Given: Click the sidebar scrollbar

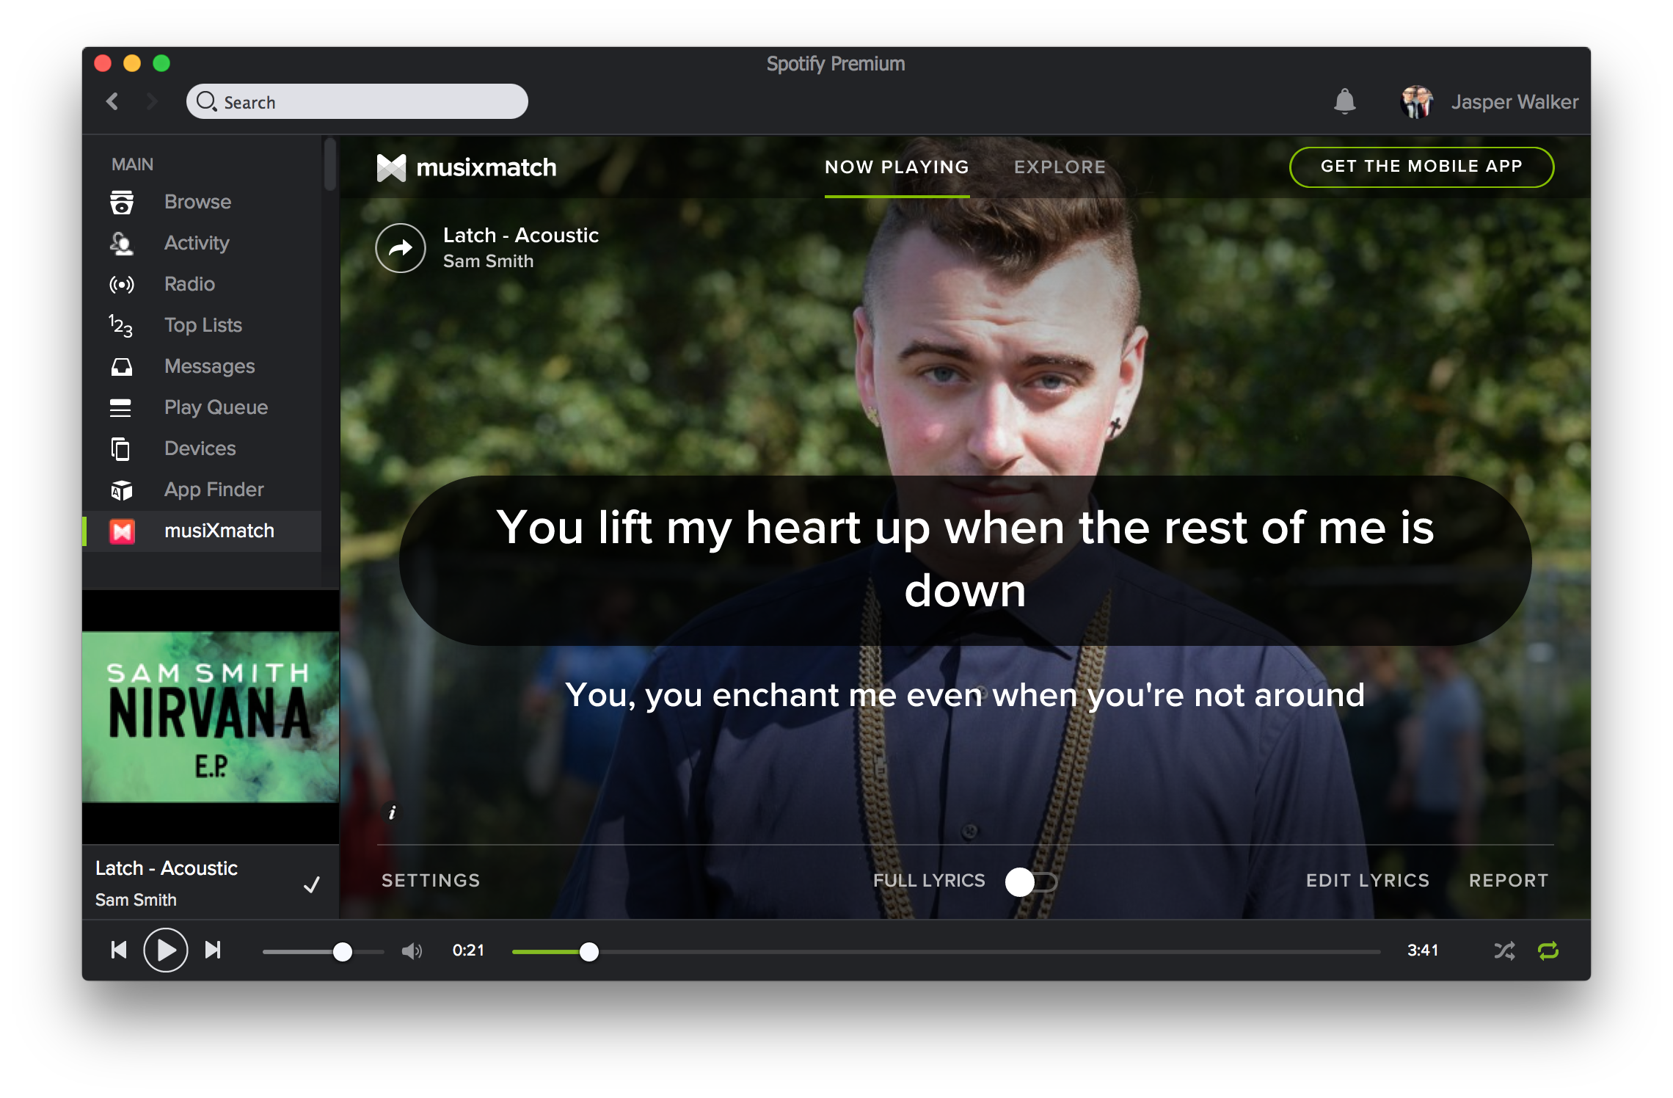Looking at the screenshot, I should [330, 165].
